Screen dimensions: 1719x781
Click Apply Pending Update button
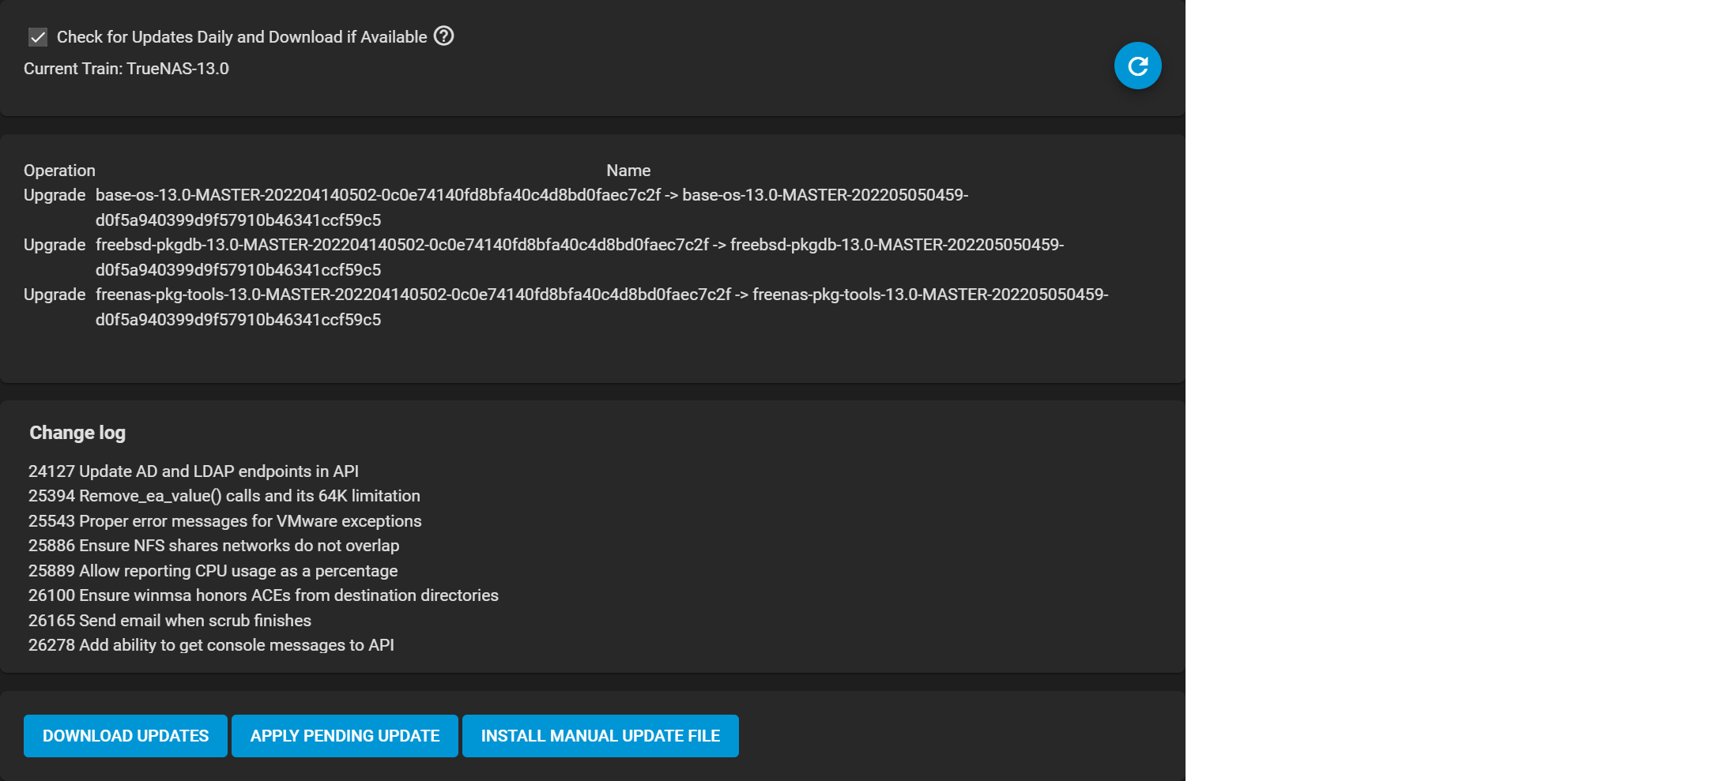345,736
